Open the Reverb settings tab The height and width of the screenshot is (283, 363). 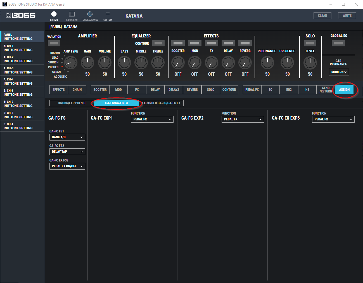(x=192, y=90)
